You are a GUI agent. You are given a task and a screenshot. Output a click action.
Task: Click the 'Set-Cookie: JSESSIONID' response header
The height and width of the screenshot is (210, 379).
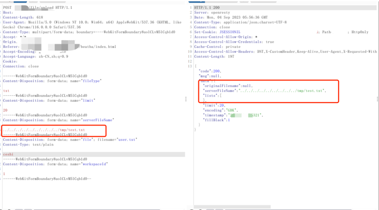click(281, 32)
